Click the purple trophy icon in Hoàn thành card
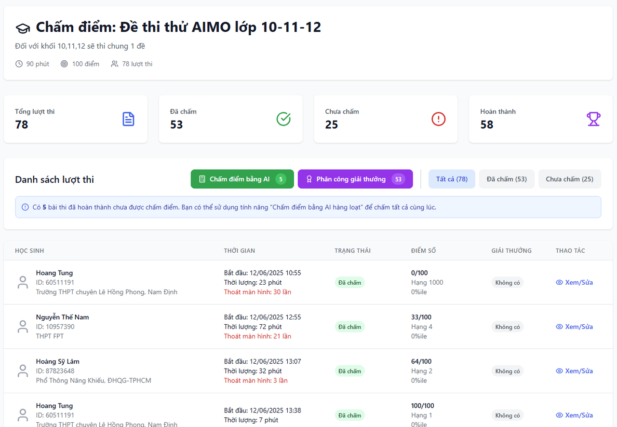This screenshot has height=427, width=617. coord(593,119)
